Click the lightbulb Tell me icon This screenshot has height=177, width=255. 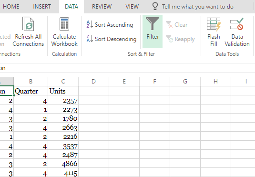click(155, 6)
